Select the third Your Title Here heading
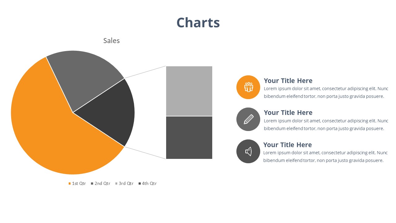 point(287,145)
